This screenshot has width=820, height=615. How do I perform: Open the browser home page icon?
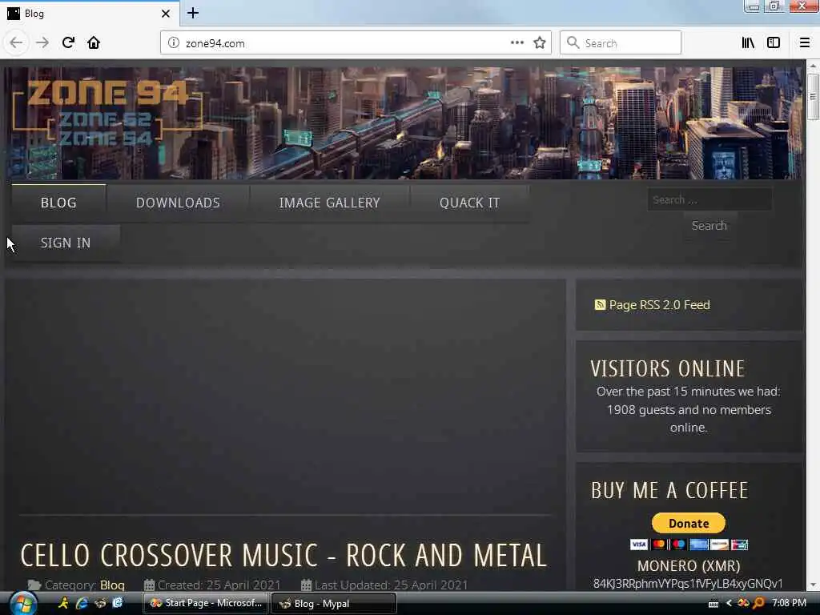94,43
